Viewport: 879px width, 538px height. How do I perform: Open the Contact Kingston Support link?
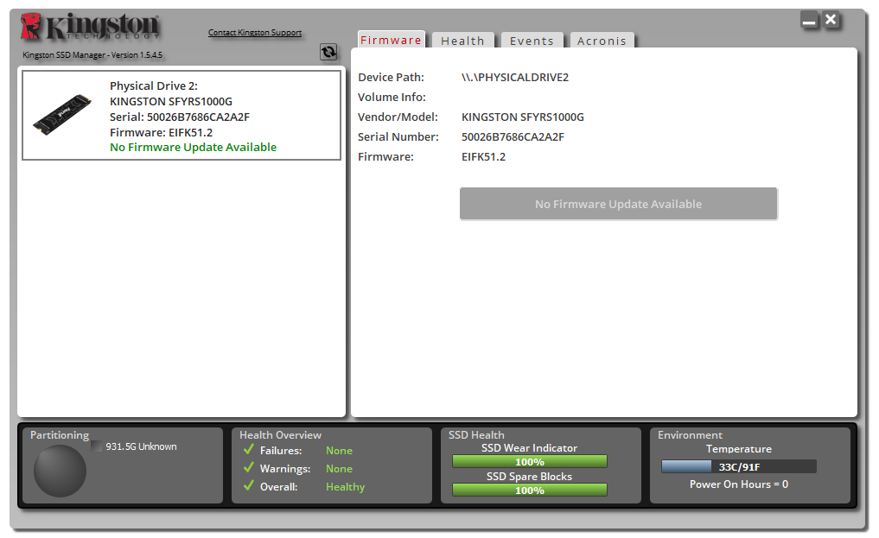point(255,33)
